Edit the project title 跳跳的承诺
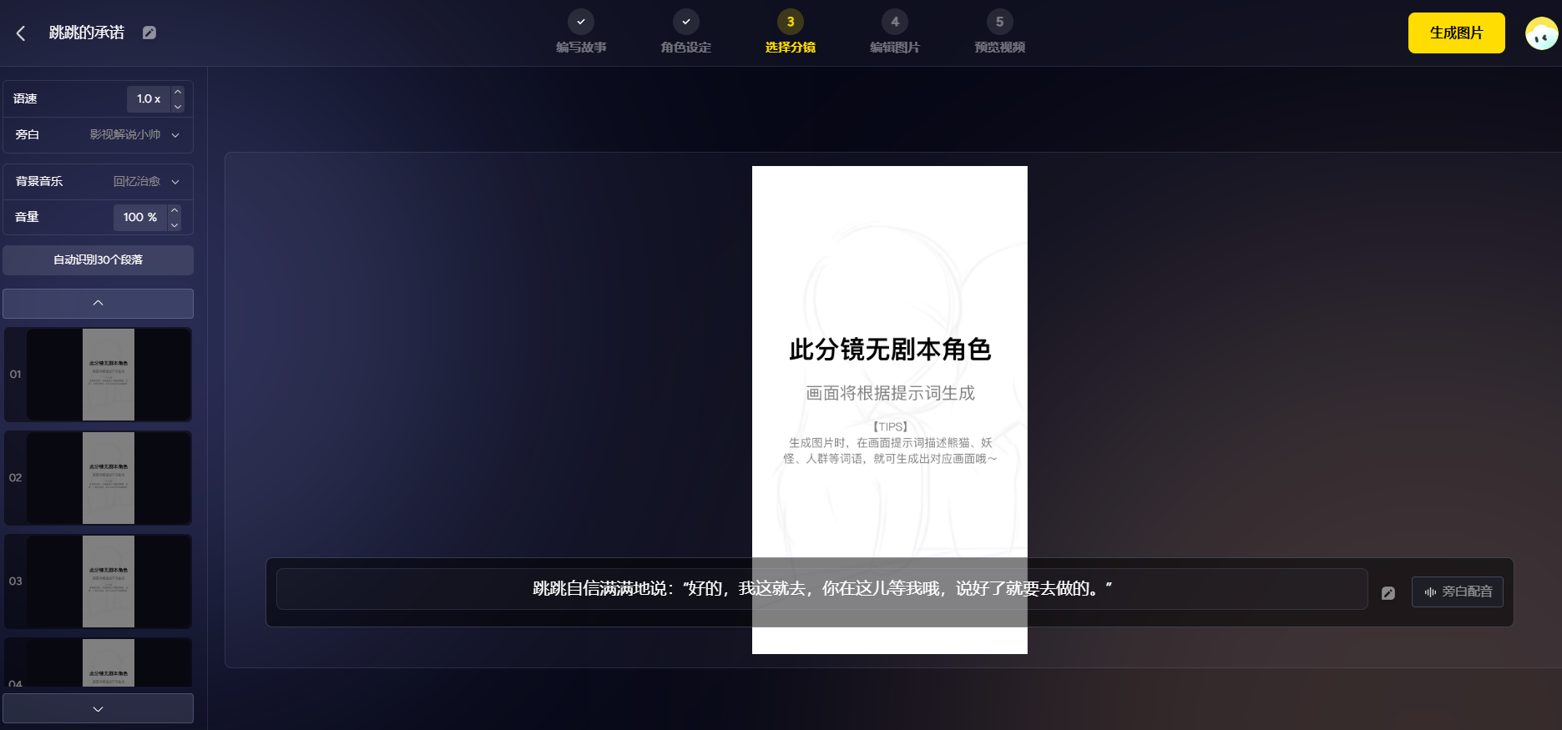Viewport: 1562px width, 730px height. [149, 33]
